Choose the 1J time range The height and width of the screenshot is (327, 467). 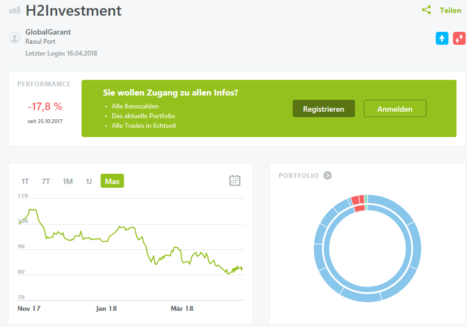[x=89, y=181]
